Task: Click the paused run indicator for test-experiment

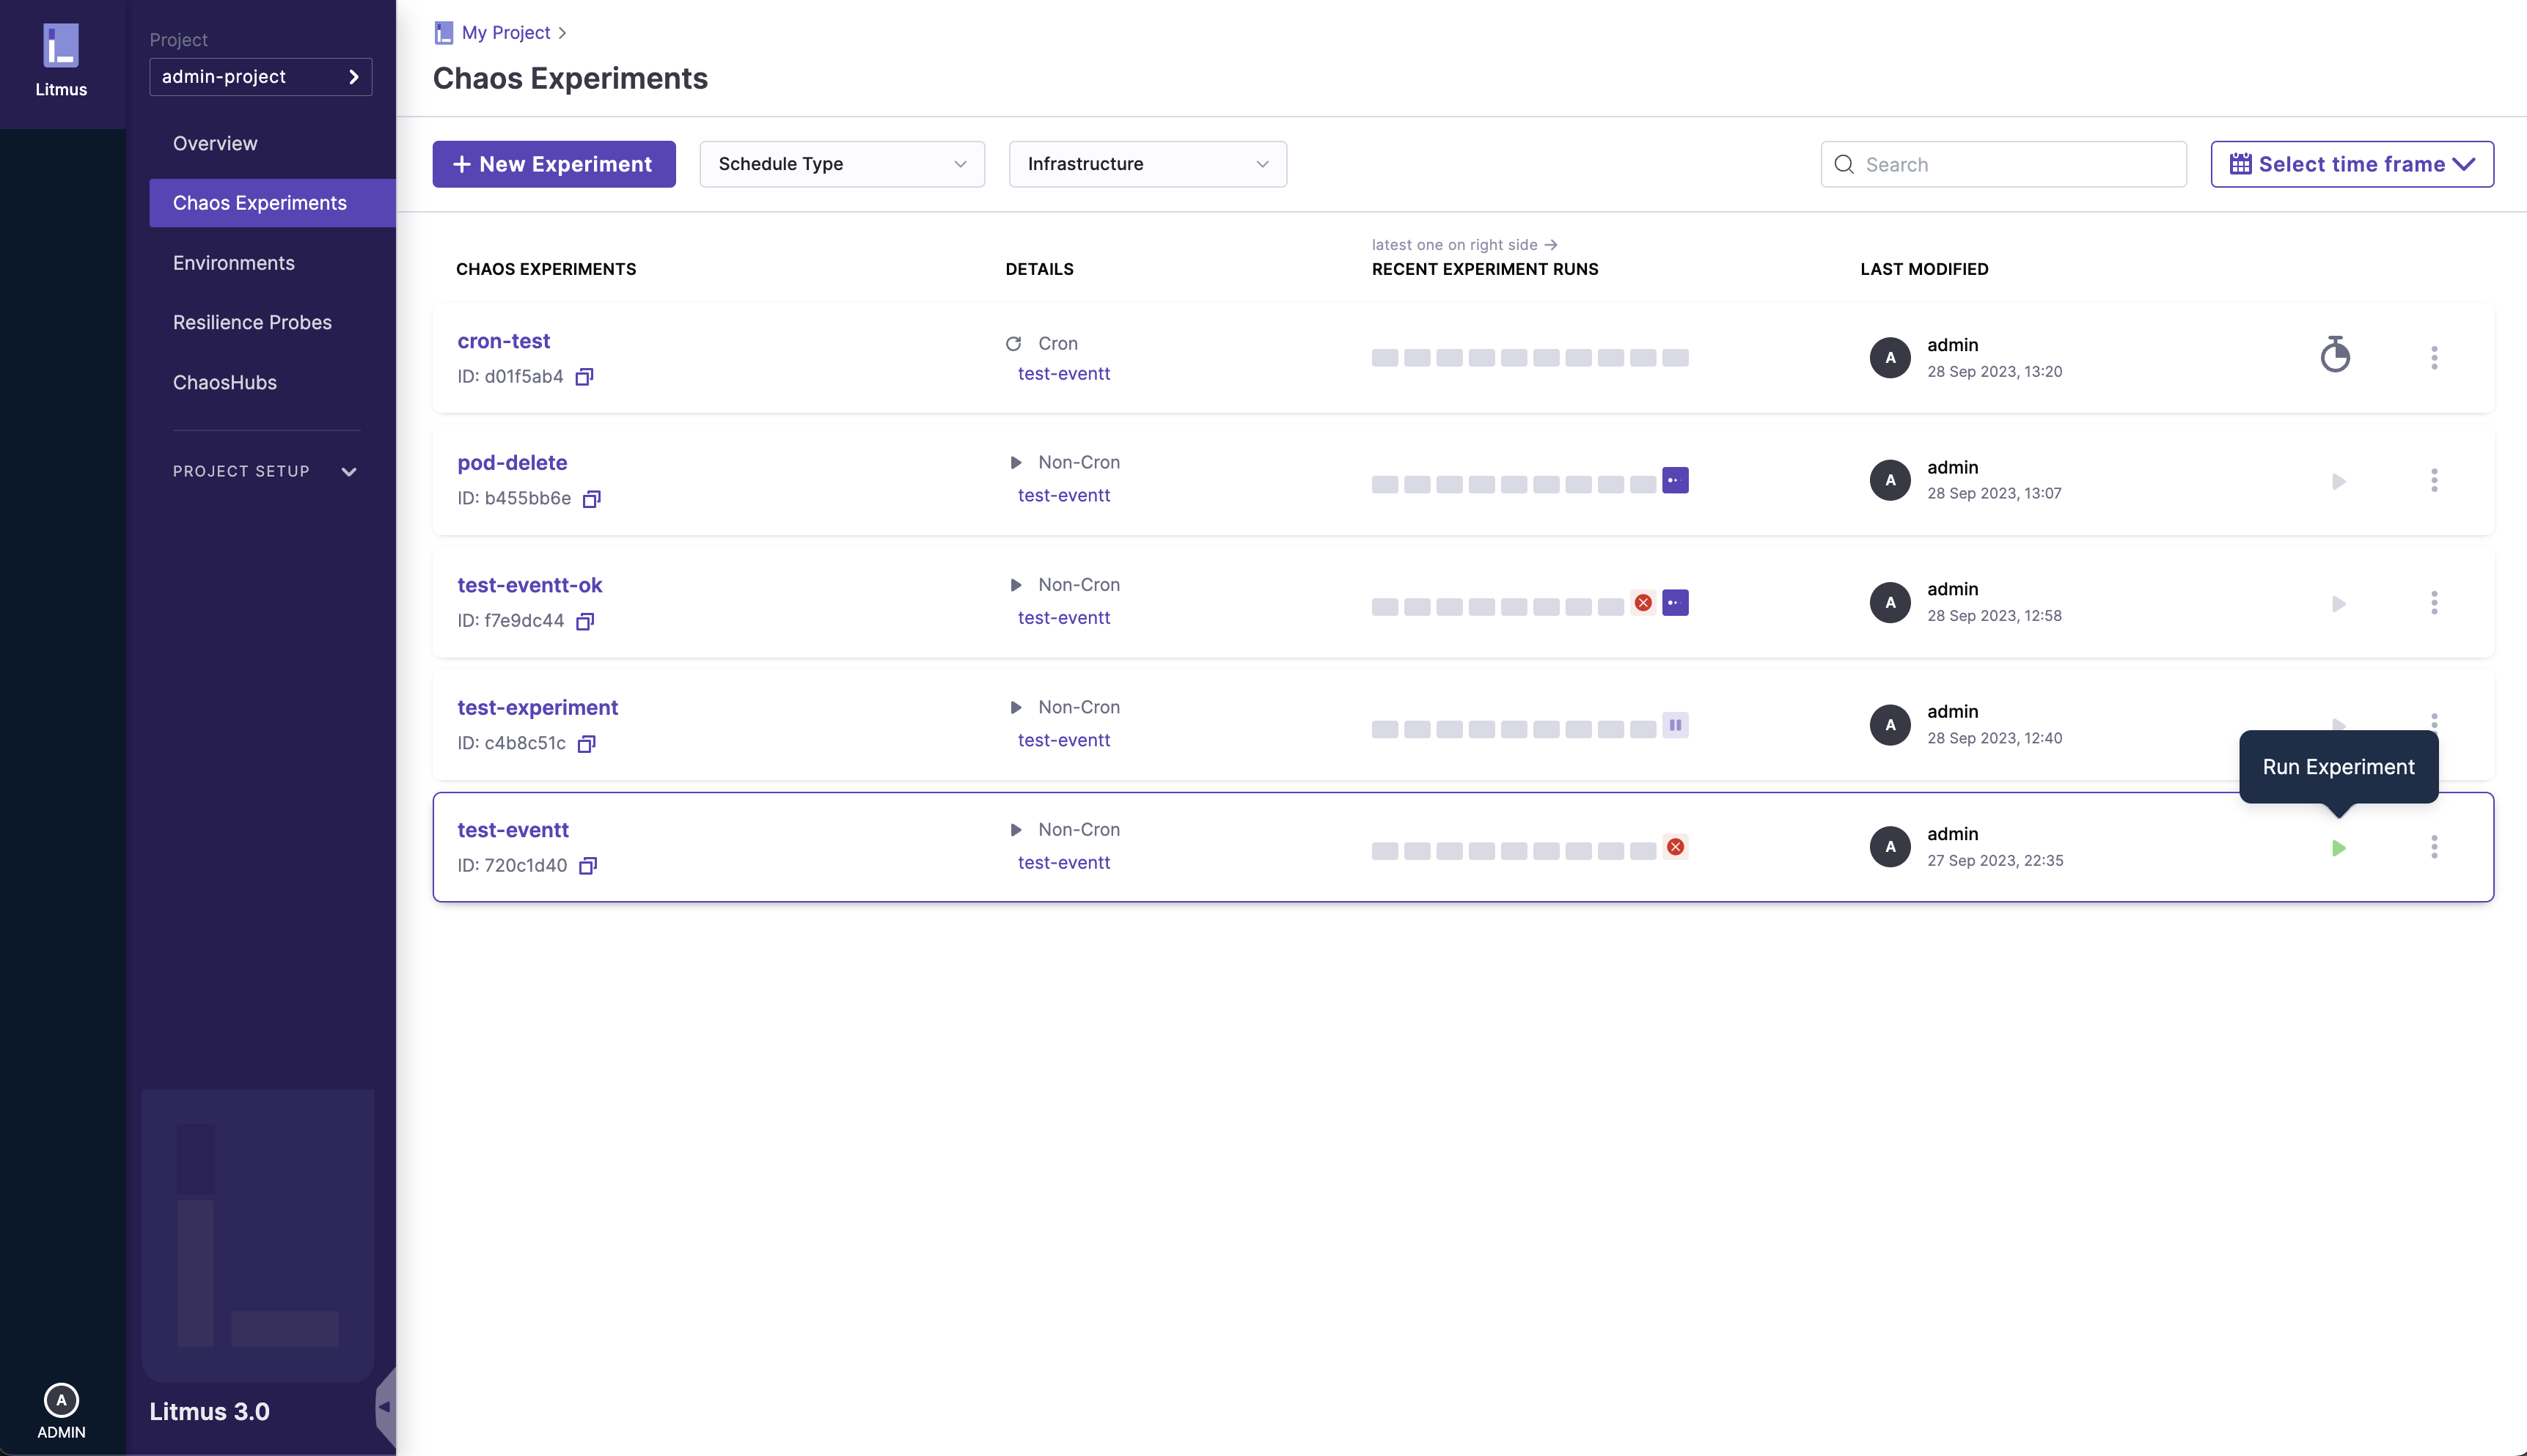Action: click(x=1675, y=725)
